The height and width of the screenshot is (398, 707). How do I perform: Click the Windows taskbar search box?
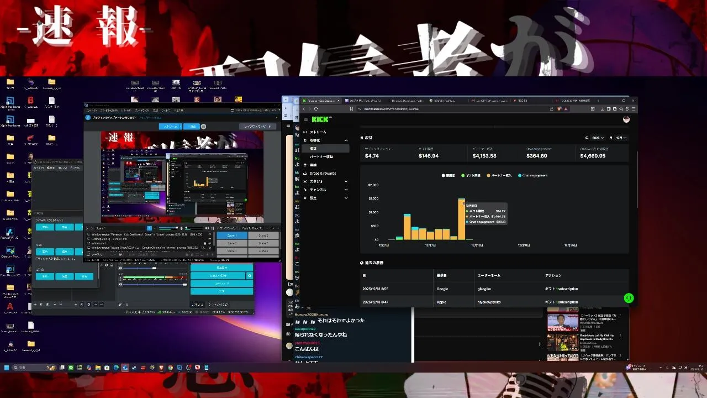coord(35,368)
